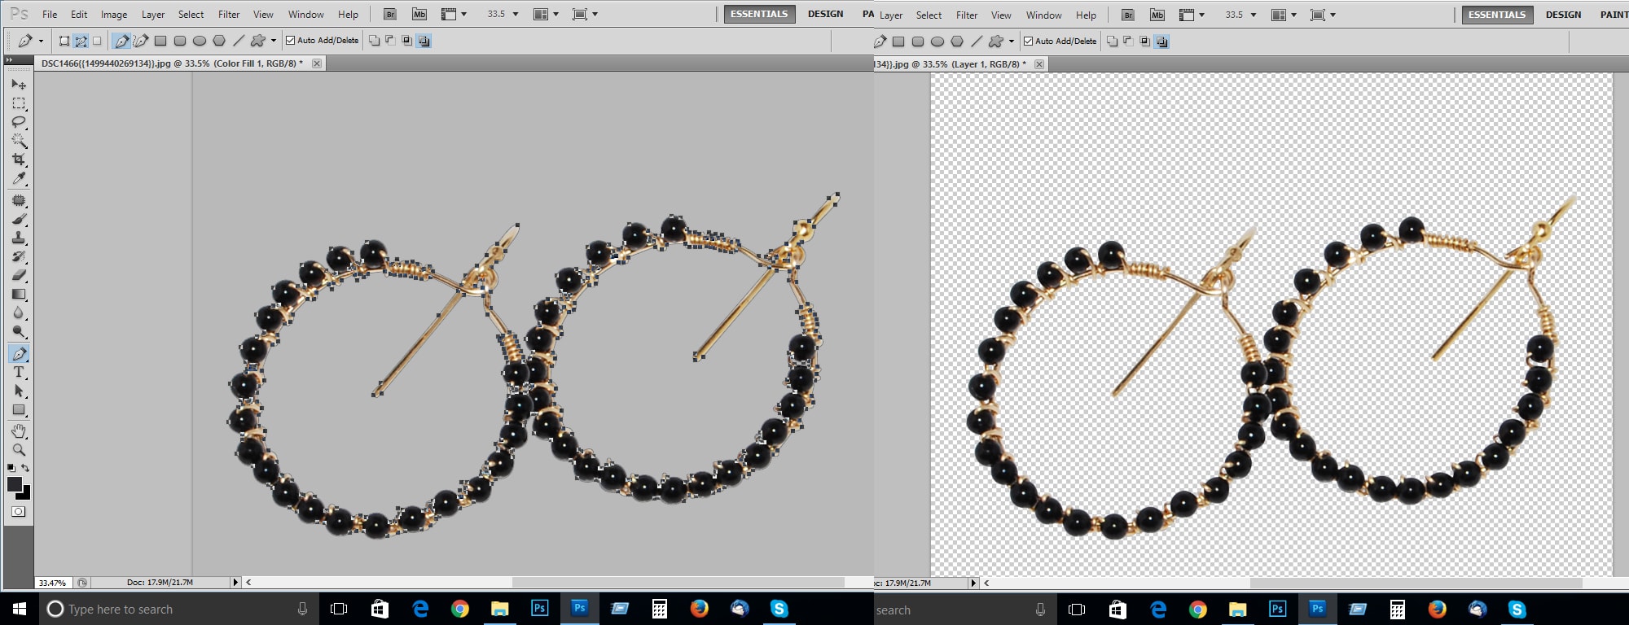The height and width of the screenshot is (625, 1629).
Task: Select the Eyedropper tool
Action: (x=19, y=178)
